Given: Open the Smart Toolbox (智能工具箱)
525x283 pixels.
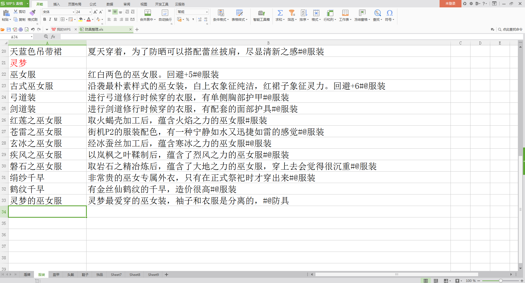Looking at the screenshot, I should pyautogui.click(x=261, y=16).
